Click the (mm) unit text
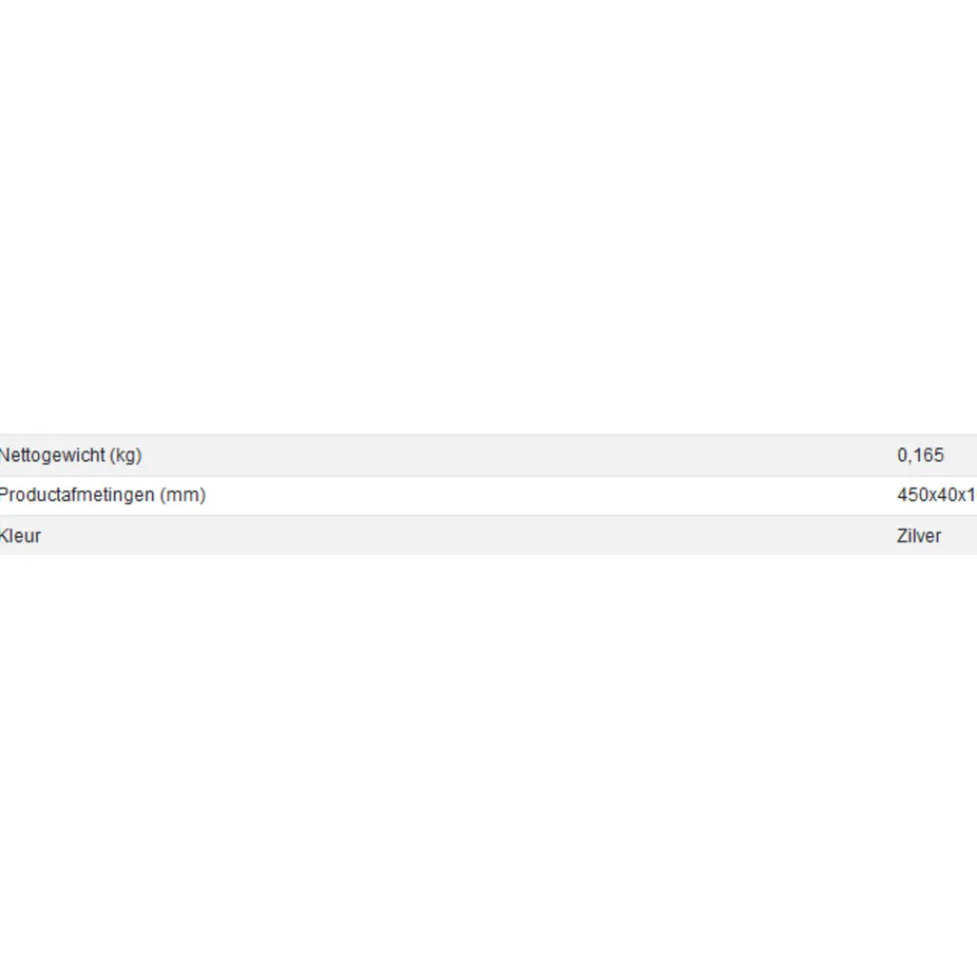 click(183, 495)
